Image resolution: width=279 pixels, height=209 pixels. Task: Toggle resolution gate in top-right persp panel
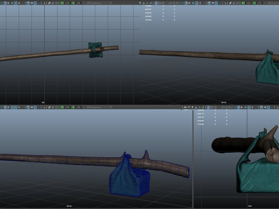[163, 3]
